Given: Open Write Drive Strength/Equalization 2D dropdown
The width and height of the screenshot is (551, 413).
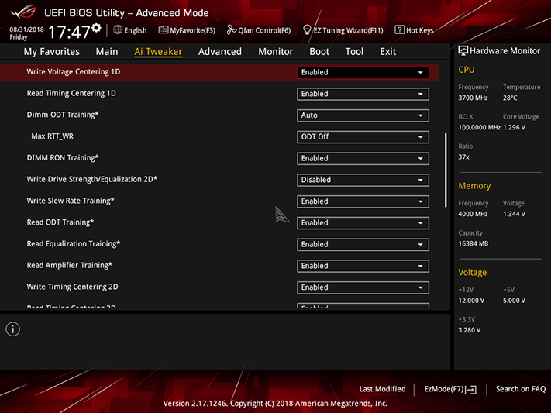Looking at the screenshot, I should 363,180.
